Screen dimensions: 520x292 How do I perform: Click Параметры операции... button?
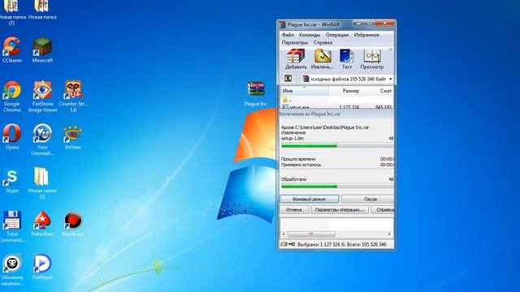click(340, 209)
